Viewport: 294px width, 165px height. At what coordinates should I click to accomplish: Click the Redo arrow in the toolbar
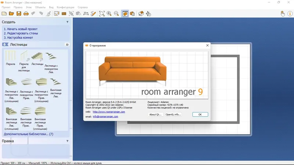(41, 14)
